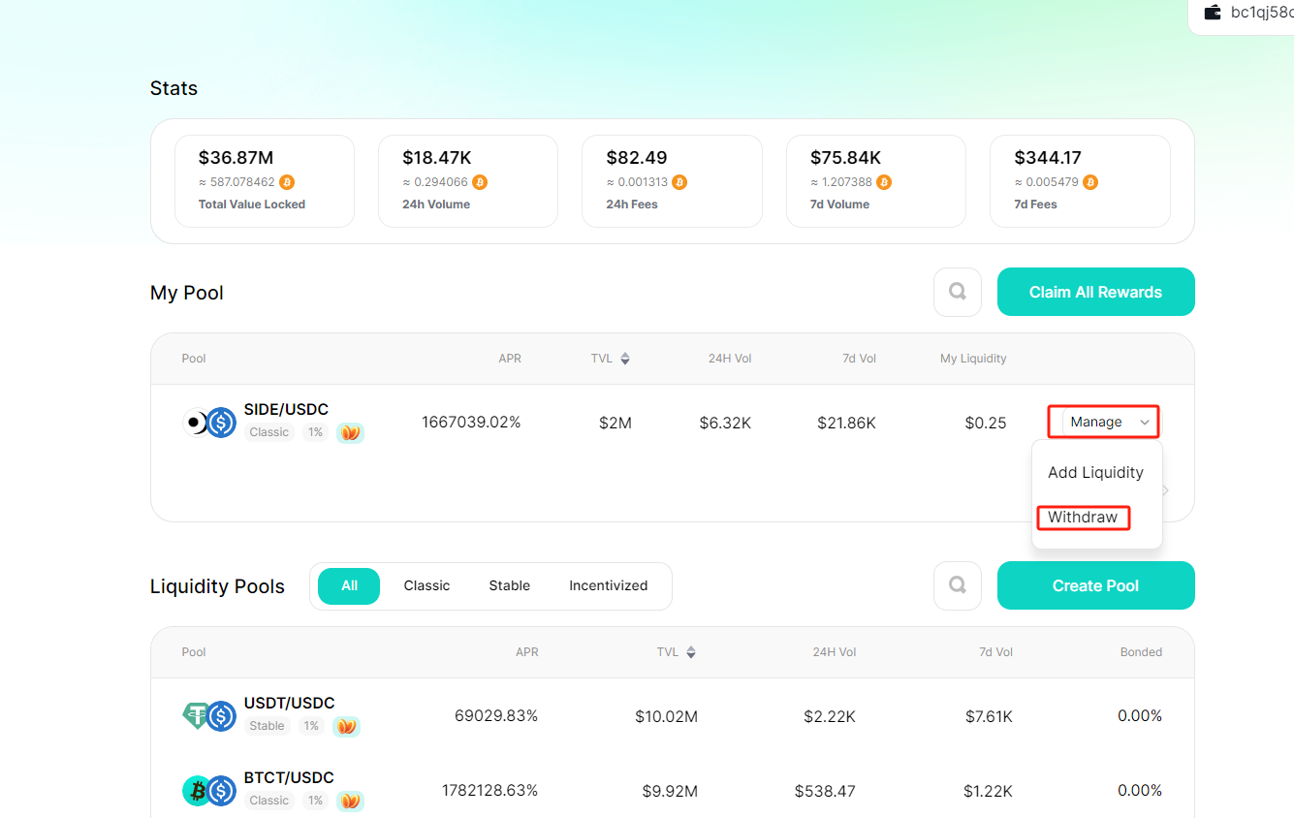Click the My Pool search icon
This screenshot has height=818, width=1294.
coord(958,292)
